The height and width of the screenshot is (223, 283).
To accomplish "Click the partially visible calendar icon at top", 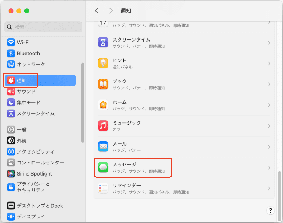I will pyautogui.click(x=103, y=24).
